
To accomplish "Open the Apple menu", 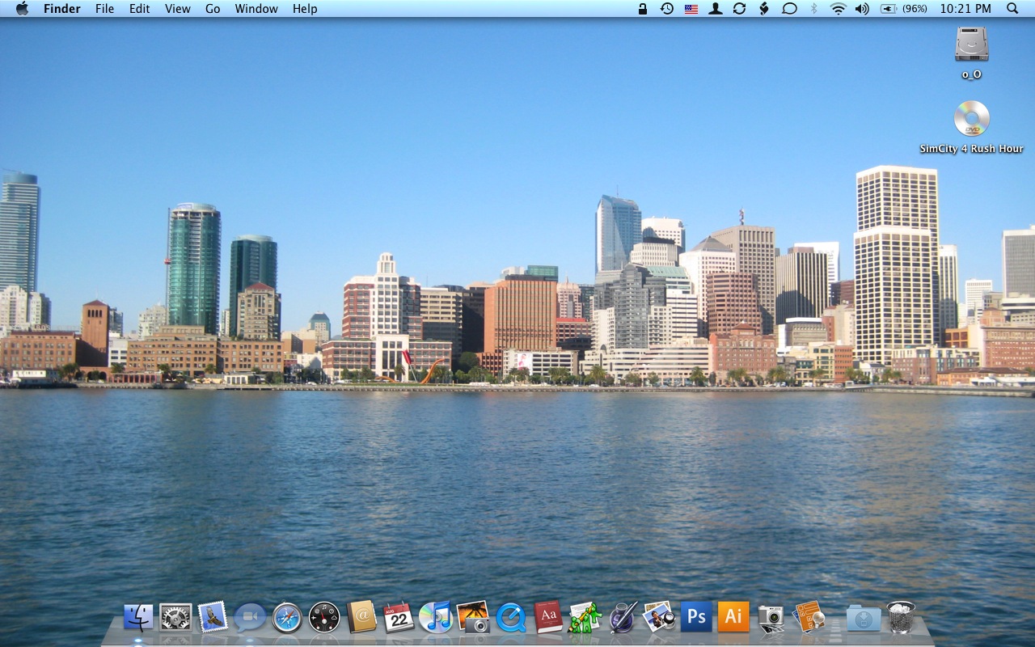I will (x=22, y=9).
